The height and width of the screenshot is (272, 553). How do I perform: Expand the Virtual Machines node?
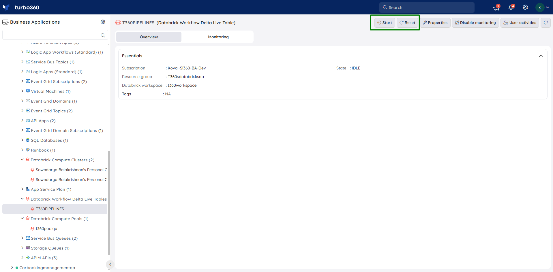[x=22, y=91]
